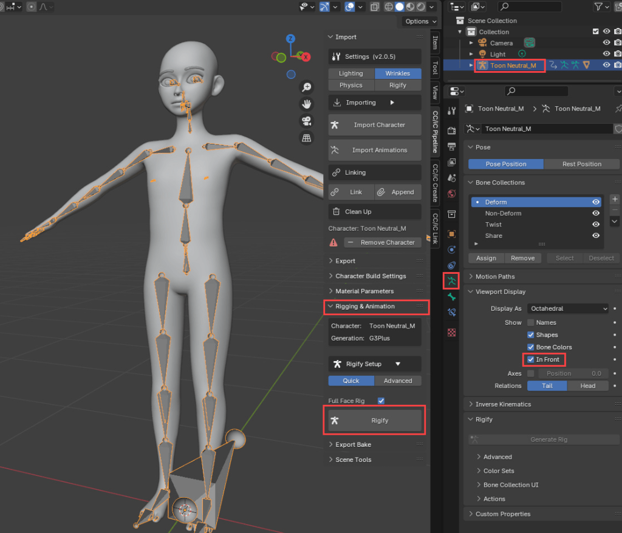Open the Display As Octahedral dropdown
The image size is (622, 533).
[567, 308]
